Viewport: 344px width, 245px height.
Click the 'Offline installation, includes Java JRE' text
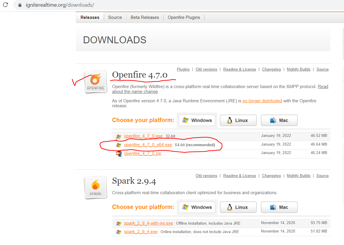click(x=208, y=223)
